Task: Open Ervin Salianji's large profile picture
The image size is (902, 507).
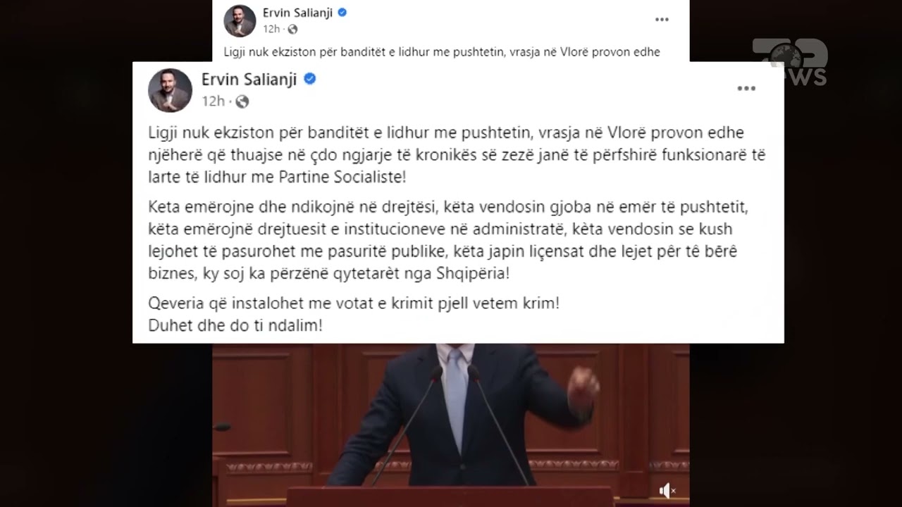Action: click(170, 90)
